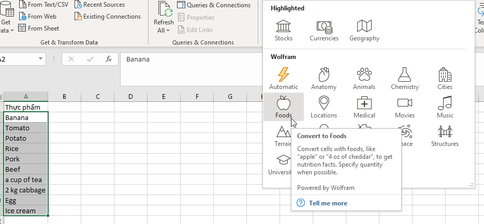Viewport: 484px width, 224px height.
Task: Import data From Web
Action: coord(37,17)
